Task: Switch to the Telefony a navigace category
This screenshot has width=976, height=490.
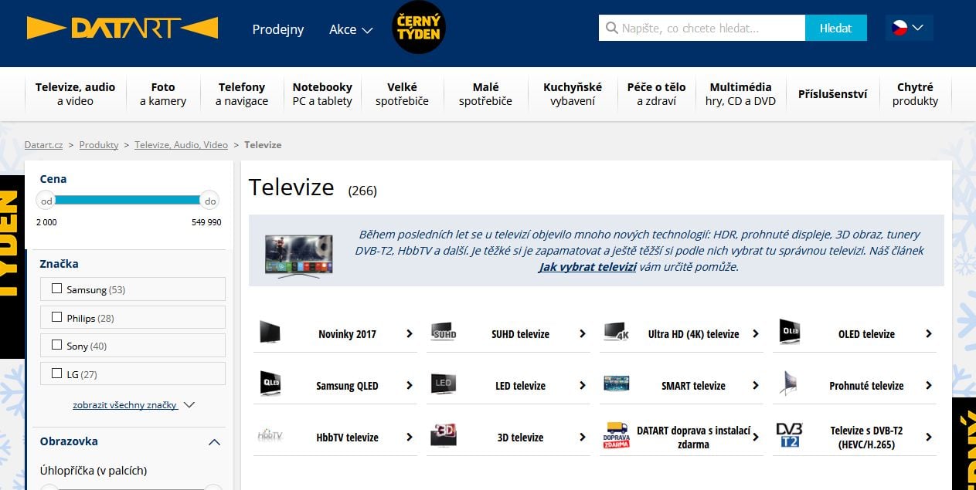Action: pos(241,93)
